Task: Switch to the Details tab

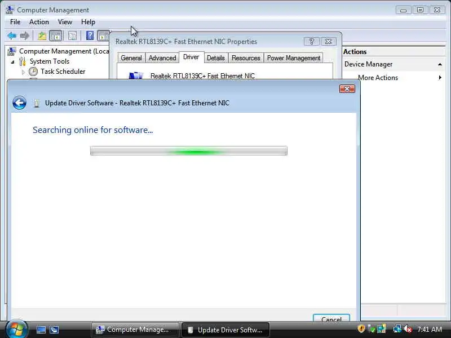Action: [x=216, y=58]
